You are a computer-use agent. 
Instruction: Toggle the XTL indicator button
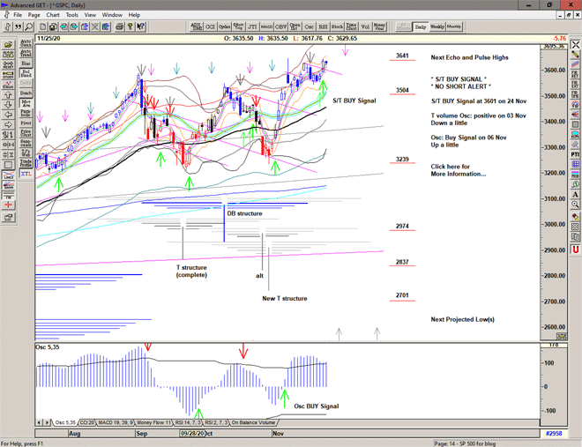(26, 175)
